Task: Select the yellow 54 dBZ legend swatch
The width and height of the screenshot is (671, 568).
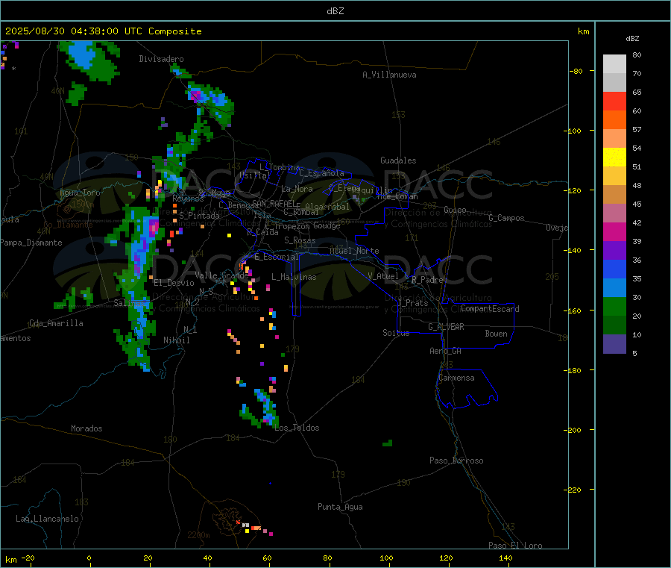Action: [614, 157]
